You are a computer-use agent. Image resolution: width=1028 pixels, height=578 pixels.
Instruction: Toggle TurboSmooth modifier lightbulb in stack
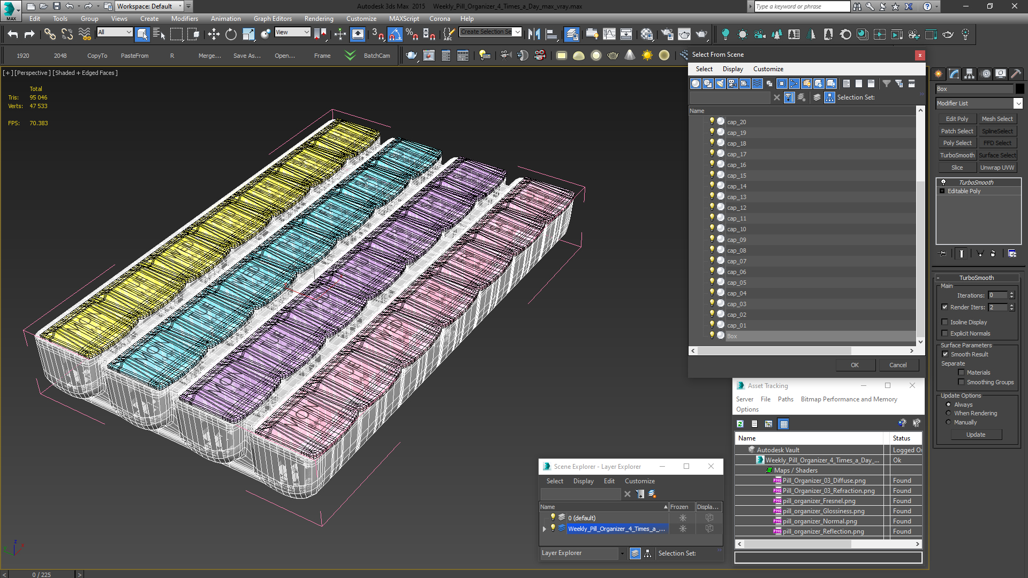(x=943, y=182)
